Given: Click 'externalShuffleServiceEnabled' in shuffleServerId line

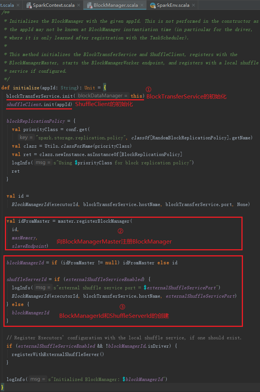Looking at the screenshot, I should point(104,280).
